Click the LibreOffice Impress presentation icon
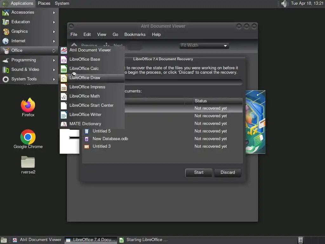325x244 pixels. [x=64, y=87]
